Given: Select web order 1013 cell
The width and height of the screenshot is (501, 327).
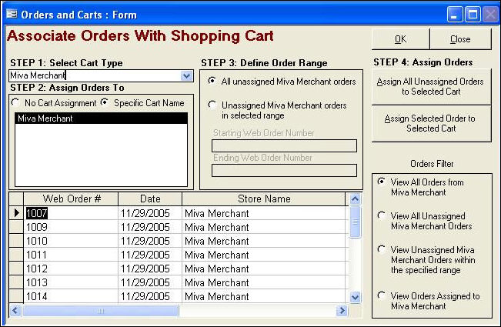Looking at the screenshot, I should tap(71, 282).
